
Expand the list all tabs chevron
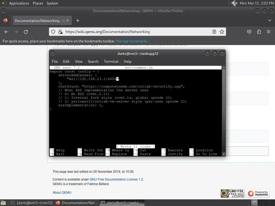(270, 20)
